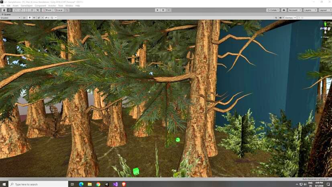Select the Move tool

pos(10,10)
